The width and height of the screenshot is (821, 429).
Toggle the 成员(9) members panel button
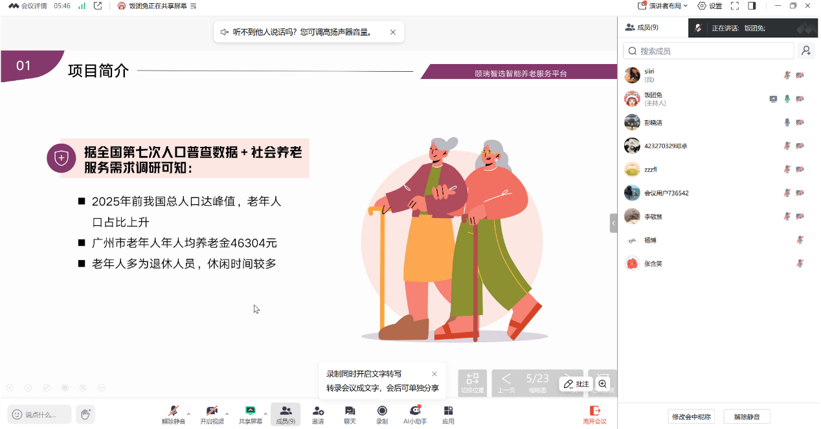[x=286, y=414]
